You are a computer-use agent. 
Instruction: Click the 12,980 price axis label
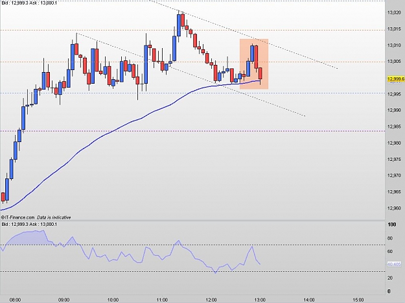(x=394, y=143)
